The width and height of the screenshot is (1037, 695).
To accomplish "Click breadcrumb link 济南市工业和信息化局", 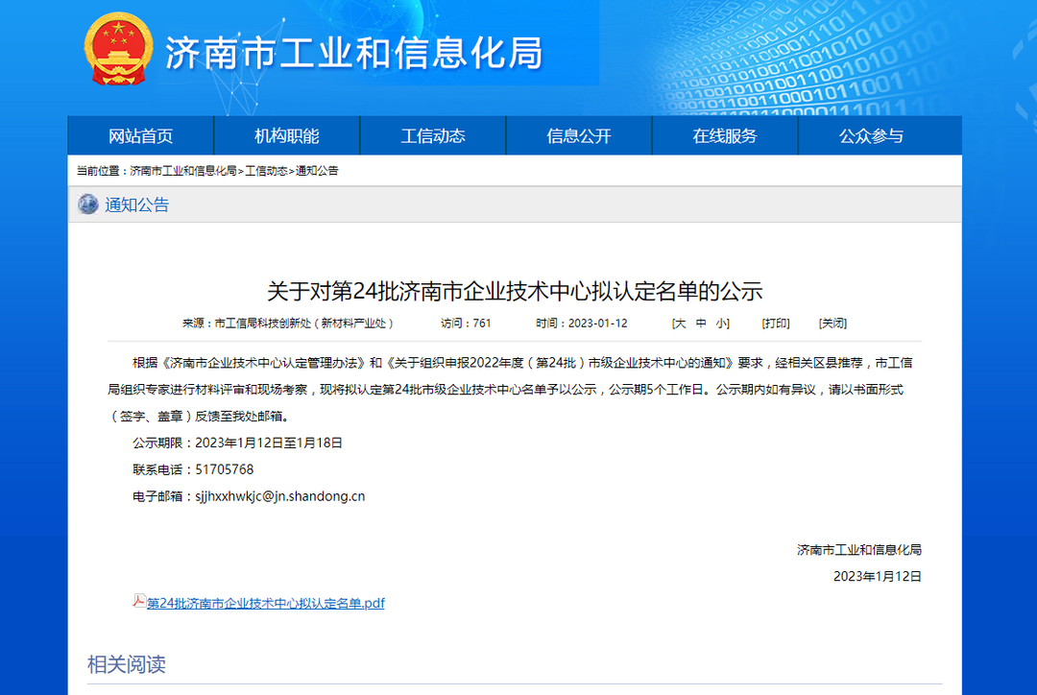I will 182,171.
